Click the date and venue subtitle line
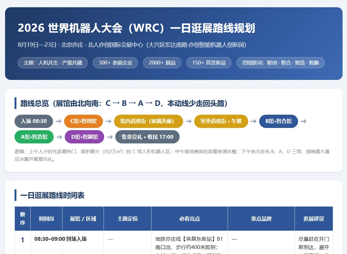Image resolution: width=347 pixels, height=254 pixels. click(x=132, y=45)
